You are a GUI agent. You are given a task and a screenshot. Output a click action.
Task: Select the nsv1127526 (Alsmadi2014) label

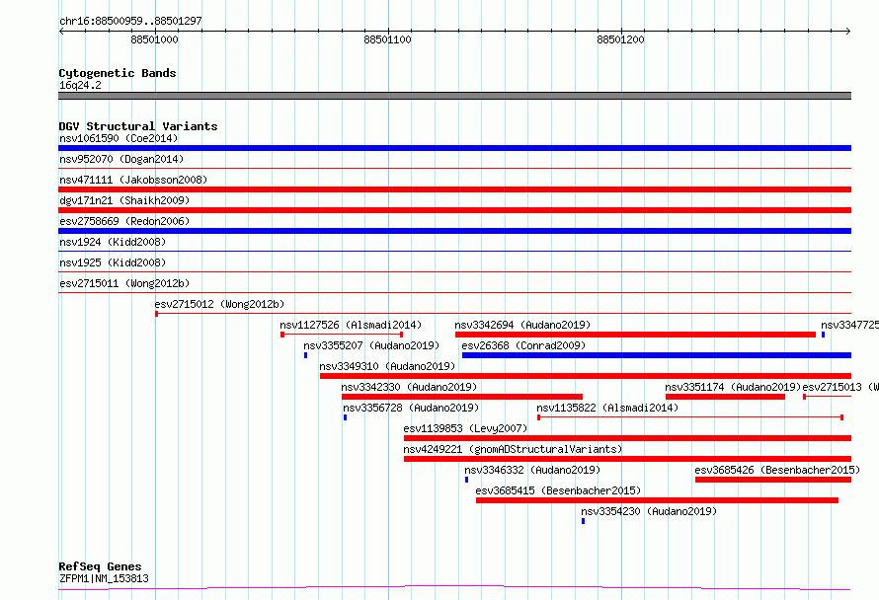point(351,325)
